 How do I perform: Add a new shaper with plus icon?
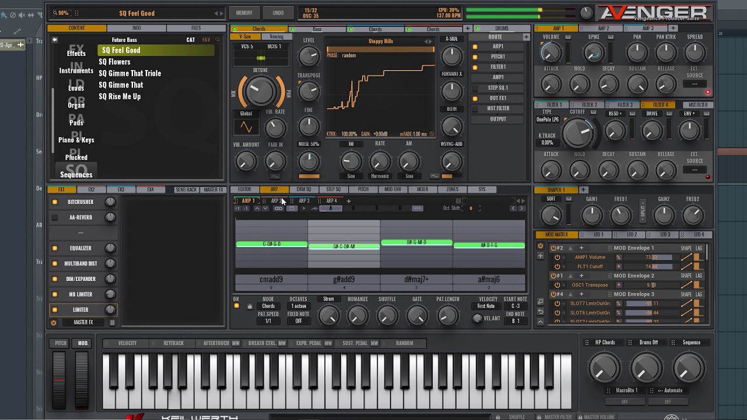(583, 190)
